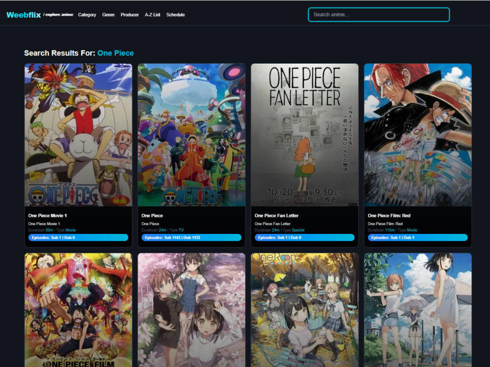Click Episodes badge under One Piece Fan Letter
This screenshot has height=367, width=490.
click(305, 237)
